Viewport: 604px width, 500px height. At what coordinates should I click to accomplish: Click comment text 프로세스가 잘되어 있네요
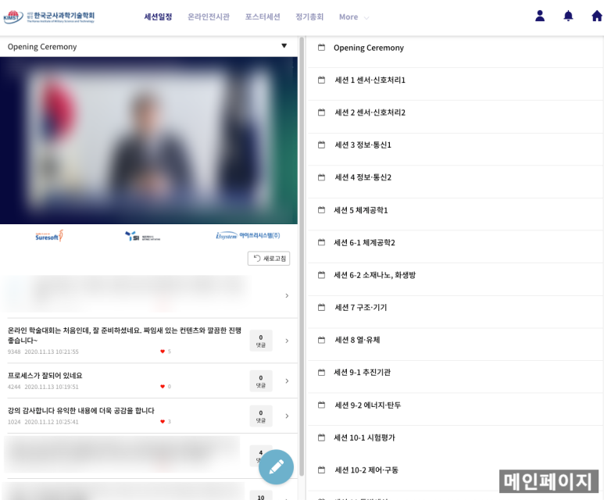tap(45, 376)
